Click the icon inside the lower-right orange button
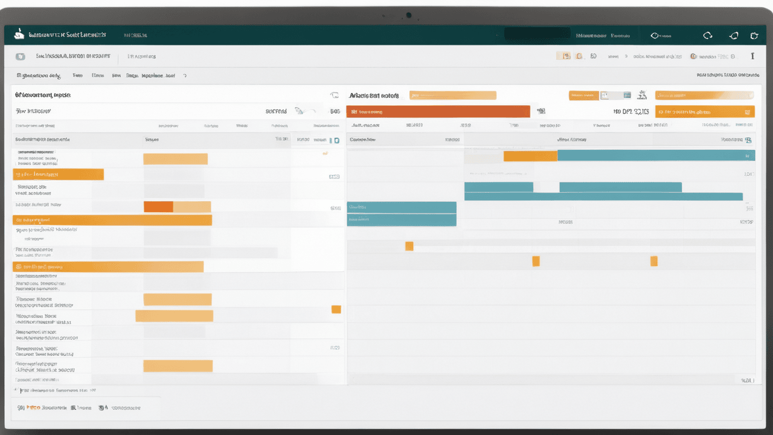 (x=749, y=112)
